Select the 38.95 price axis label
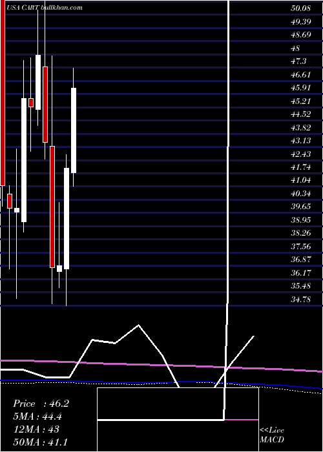This screenshot has height=452, width=323. (x=301, y=220)
